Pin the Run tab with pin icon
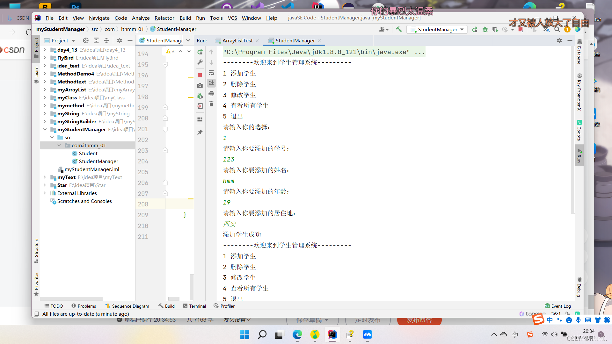 pos(200,133)
